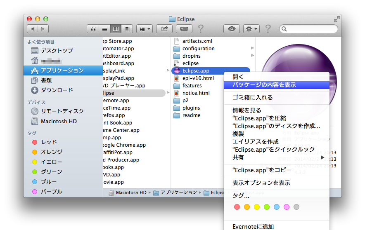Choose ゴミ箱に入れる from context menu
Viewport: 365px width, 230px height.
coord(277,98)
